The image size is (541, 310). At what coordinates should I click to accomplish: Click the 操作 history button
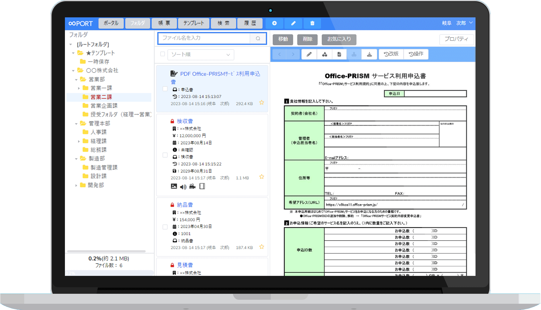[416, 54]
